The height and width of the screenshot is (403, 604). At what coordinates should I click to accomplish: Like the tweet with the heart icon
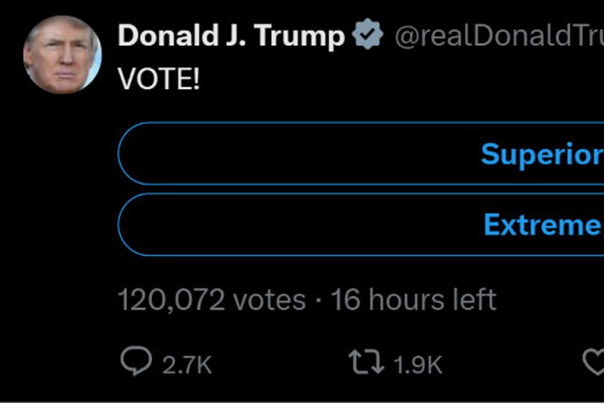(x=594, y=362)
